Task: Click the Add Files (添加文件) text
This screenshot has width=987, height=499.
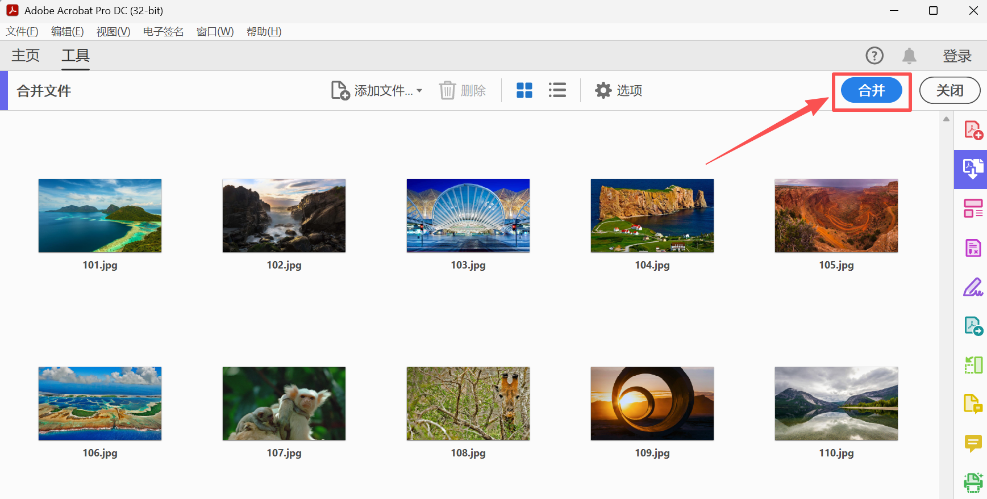Action: point(384,91)
